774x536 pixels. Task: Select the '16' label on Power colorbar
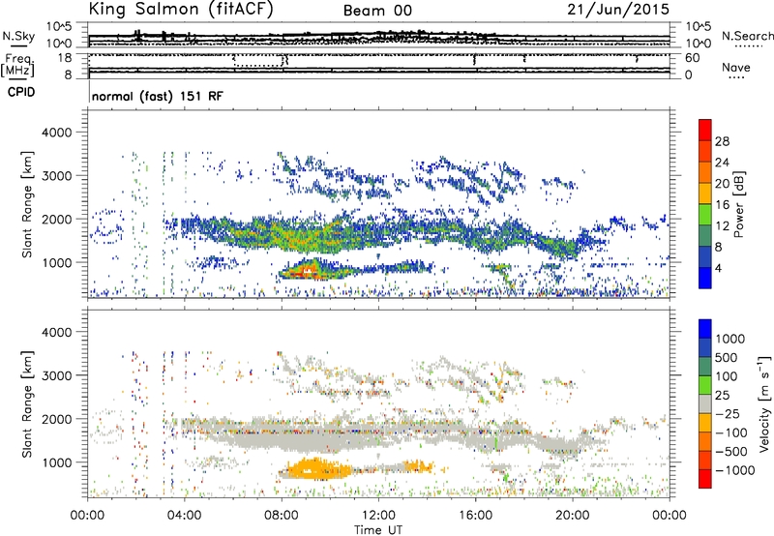coord(722,205)
